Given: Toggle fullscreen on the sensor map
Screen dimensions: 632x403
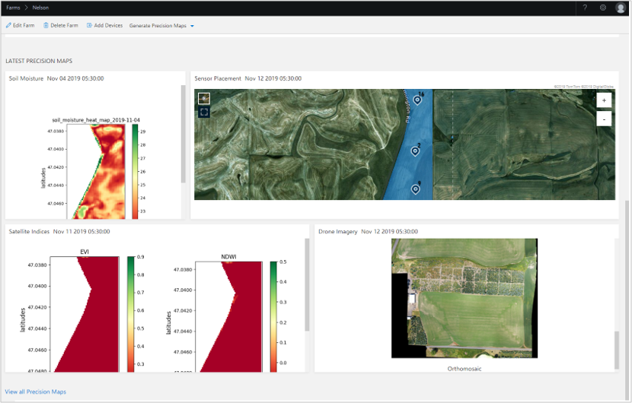Looking at the screenshot, I should tap(204, 112).
